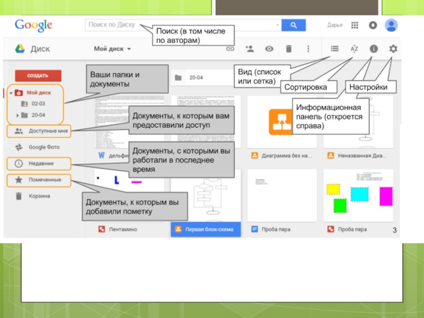Open the Google apps grid icon

(355, 25)
